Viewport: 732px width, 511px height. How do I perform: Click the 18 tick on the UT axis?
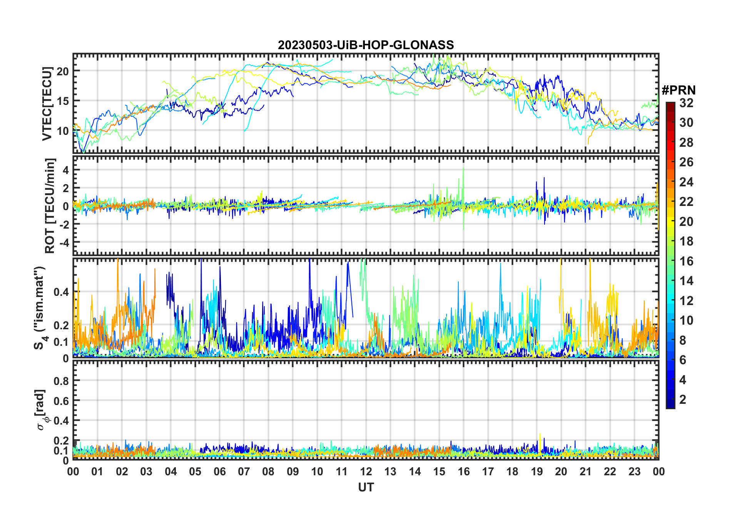512,471
